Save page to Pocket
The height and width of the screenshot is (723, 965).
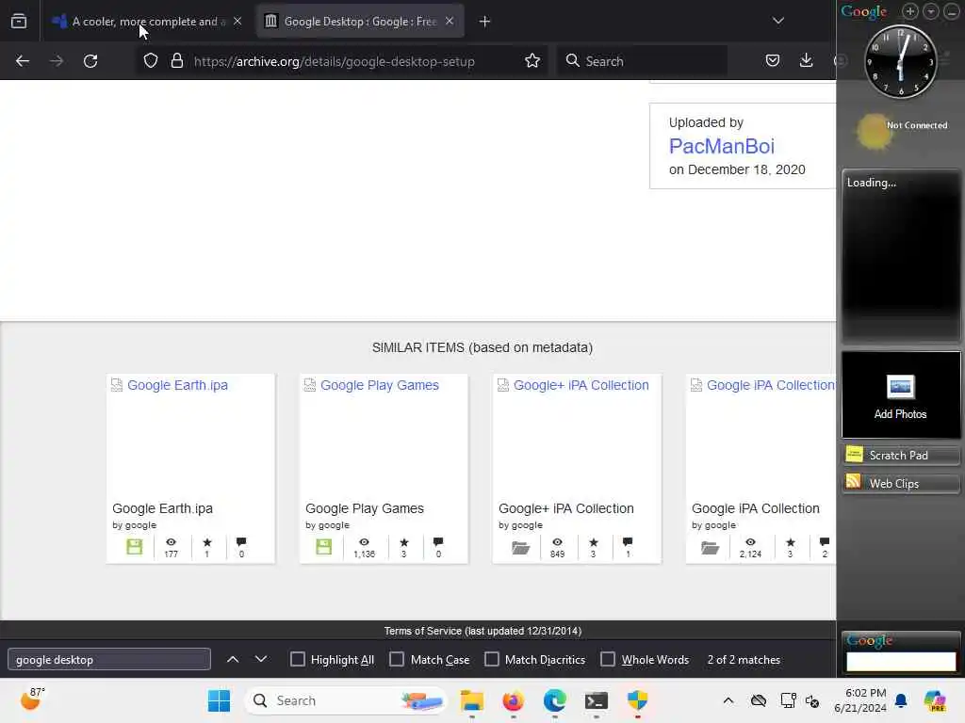[x=773, y=61]
